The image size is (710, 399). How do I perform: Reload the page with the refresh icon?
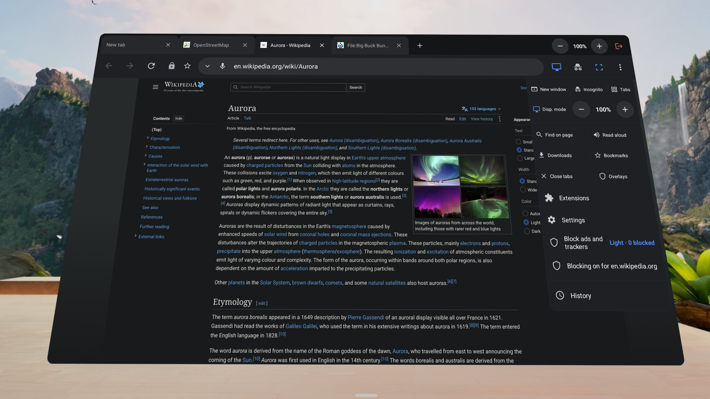pos(151,66)
